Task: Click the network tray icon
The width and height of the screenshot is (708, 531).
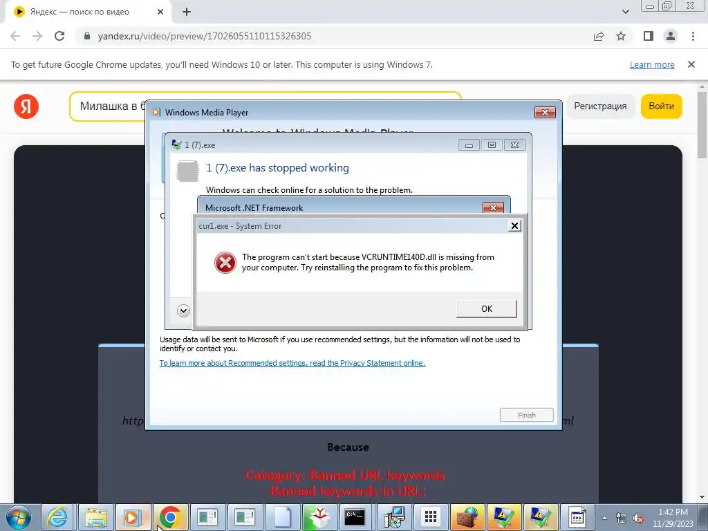Action: 622,519
